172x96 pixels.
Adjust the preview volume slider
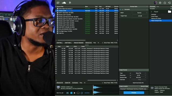[x=87, y=93]
